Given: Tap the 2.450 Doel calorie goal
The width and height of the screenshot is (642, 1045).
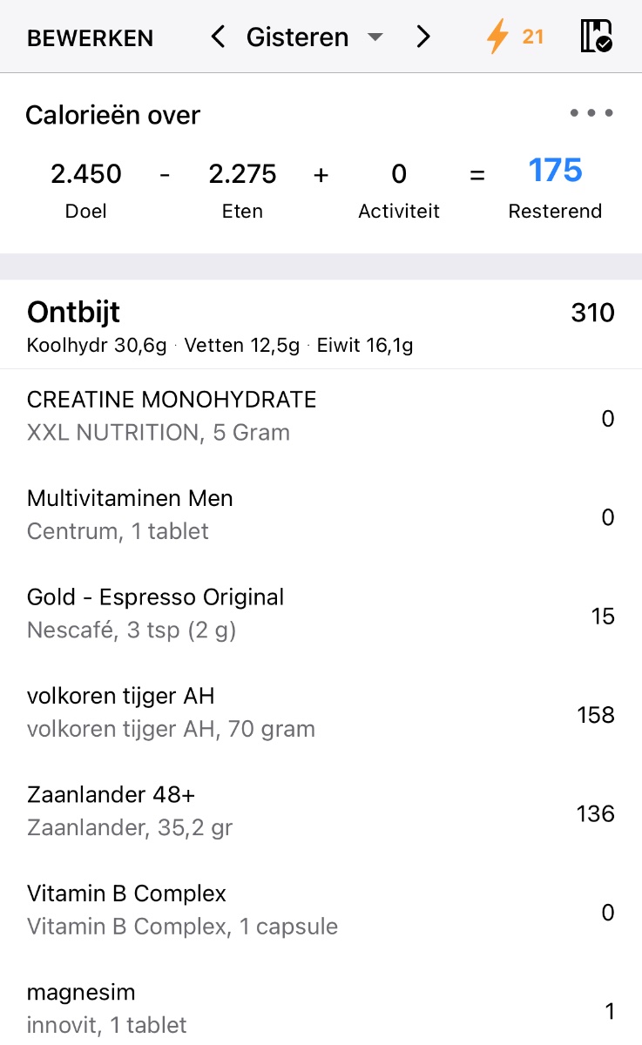Looking at the screenshot, I should click(x=86, y=174).
